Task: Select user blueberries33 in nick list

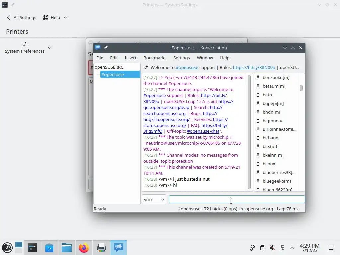Action: pyautogui.click(x=279, y=172)
